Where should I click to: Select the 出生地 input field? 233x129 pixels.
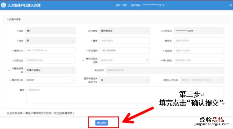click(x=199, y=51)
